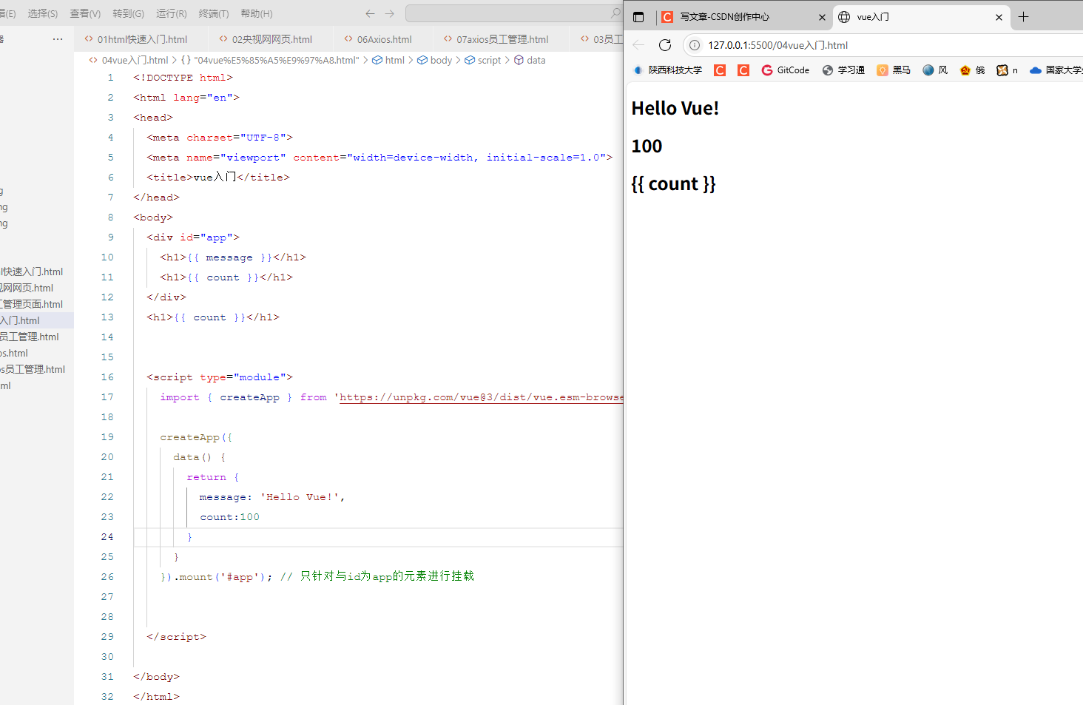The image size is (1083, 705).
Task: Open the 学习通 bookmark
Action: coord(843,70)
